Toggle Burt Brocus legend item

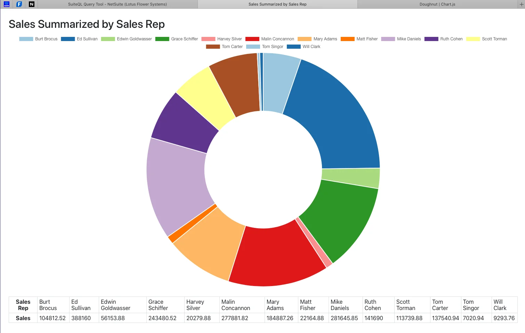click(x=38, y=39)
